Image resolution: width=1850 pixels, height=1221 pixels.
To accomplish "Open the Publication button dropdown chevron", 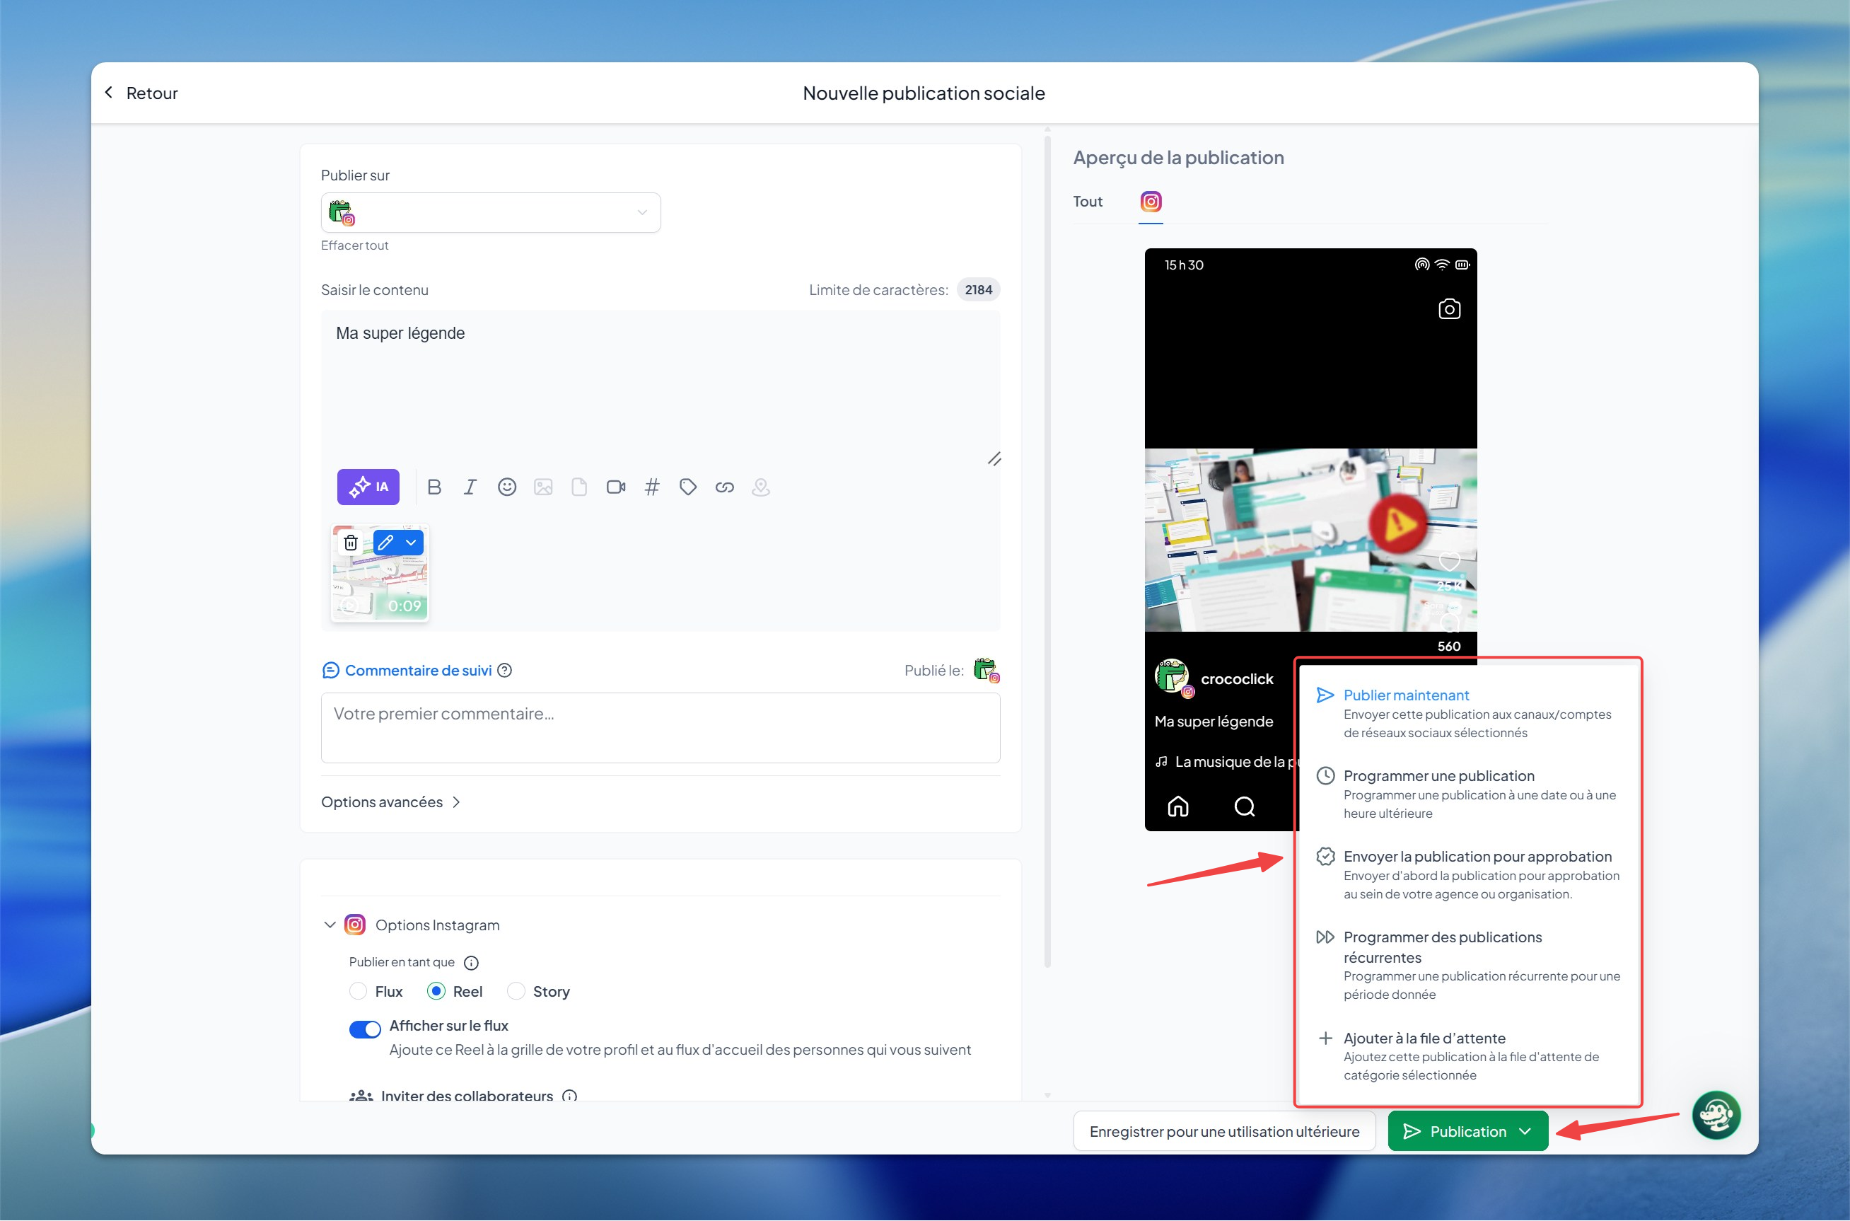I will (1525, 1131).
